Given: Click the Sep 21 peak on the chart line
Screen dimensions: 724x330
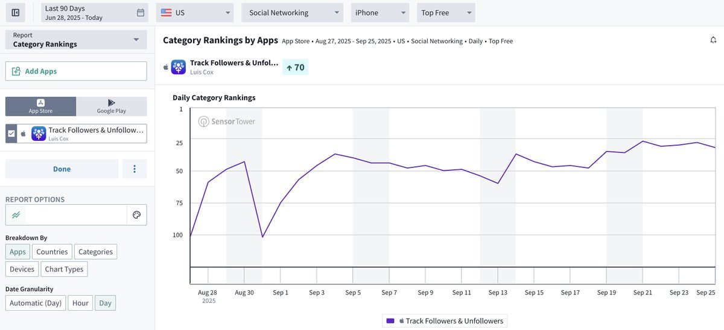Looking at the screenshot, I should pos(643,142).
